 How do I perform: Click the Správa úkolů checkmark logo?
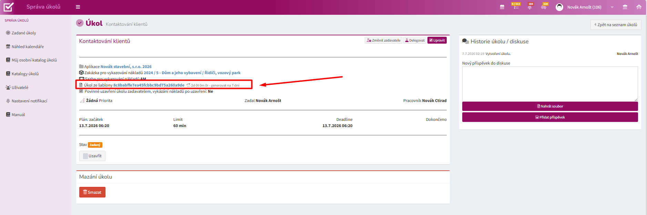[9, 7]
